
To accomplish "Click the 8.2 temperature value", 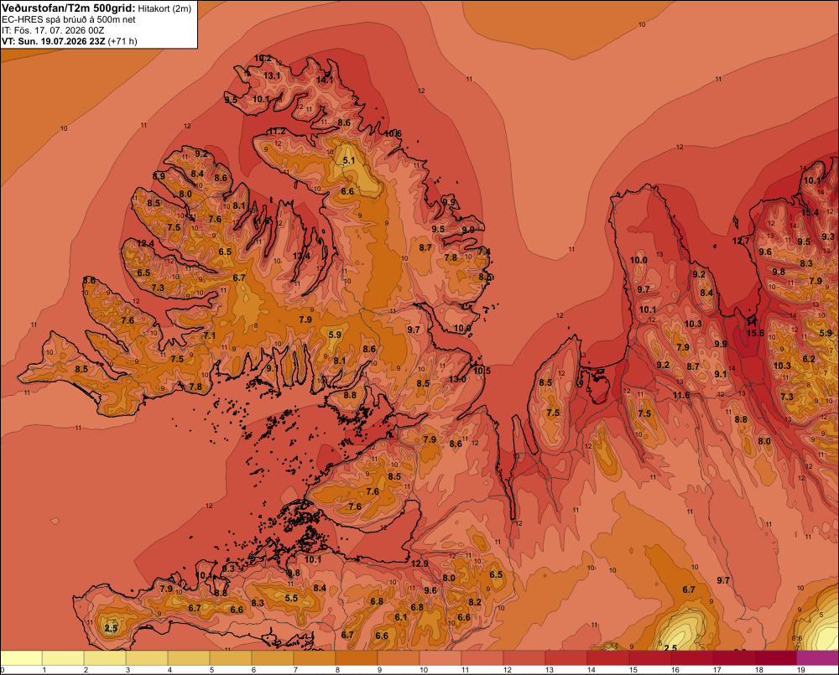I will pyautogui.click(x=475, y=602).
